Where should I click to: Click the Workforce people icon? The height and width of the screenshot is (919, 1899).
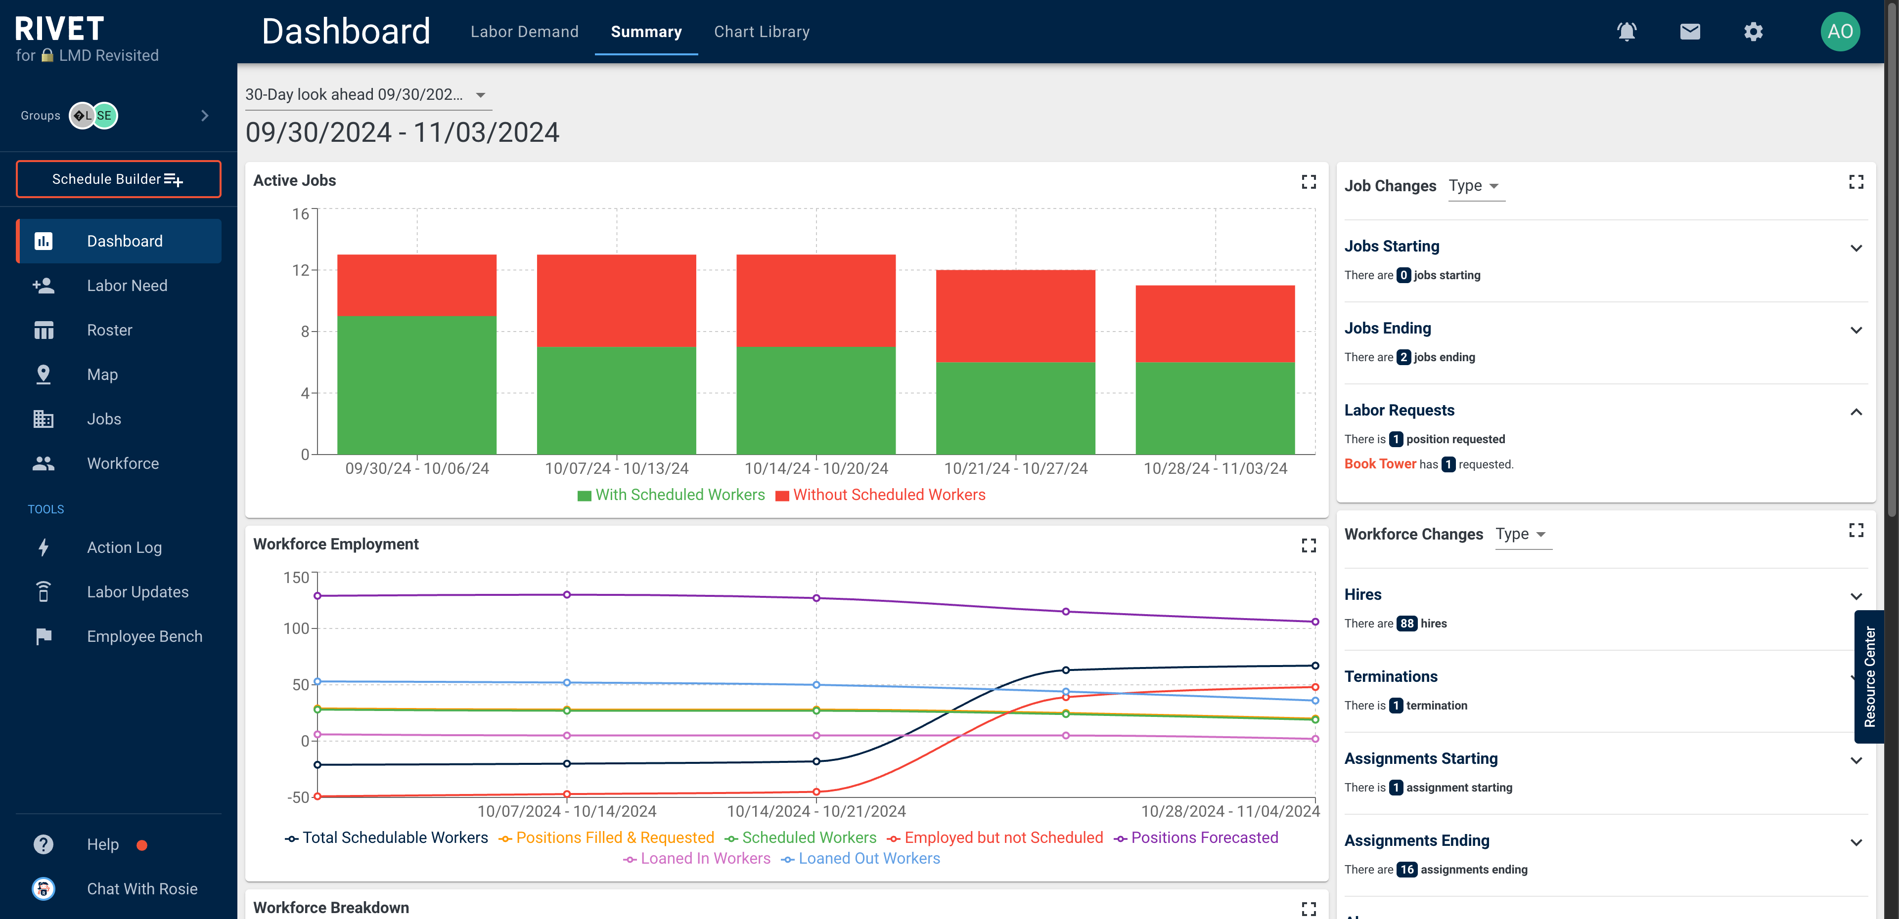pos(44,463)
